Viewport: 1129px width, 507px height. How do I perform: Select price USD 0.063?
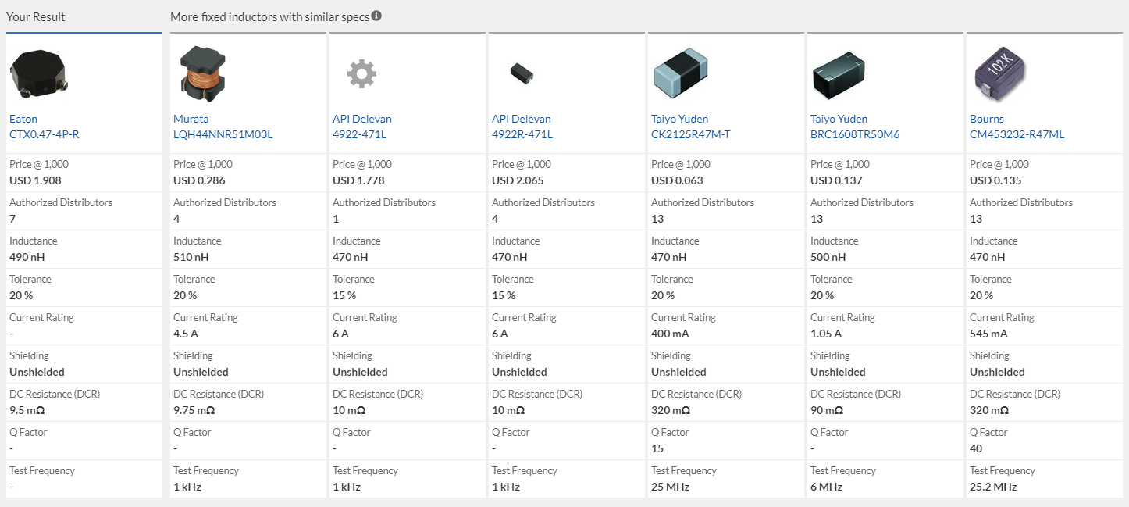[x=677, y=180]
